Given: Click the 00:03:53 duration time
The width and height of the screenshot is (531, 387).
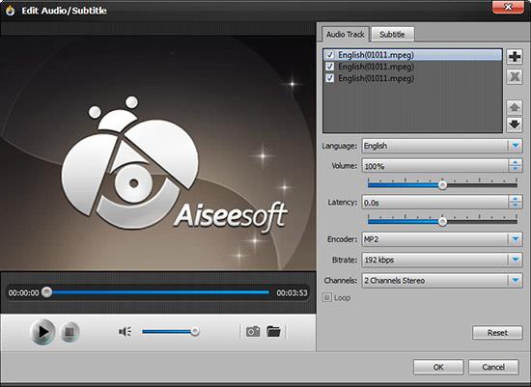Looking at the screenshot, I should click(x=292, y=292).
